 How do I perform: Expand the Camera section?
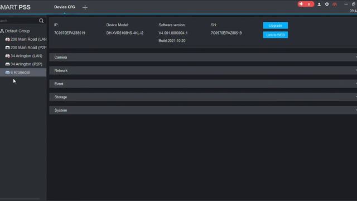(x=203, y=57)
